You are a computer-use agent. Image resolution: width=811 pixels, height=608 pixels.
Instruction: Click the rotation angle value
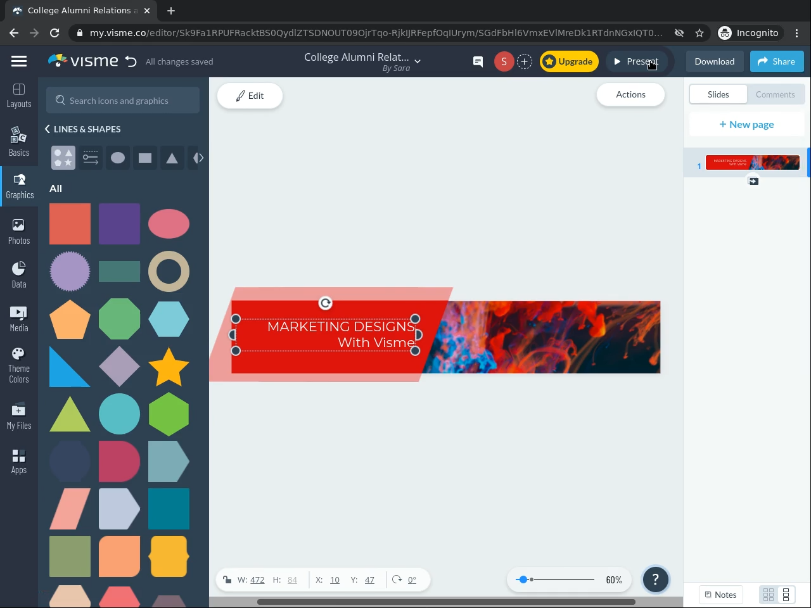pyautogui.click(x=412, y=579)
